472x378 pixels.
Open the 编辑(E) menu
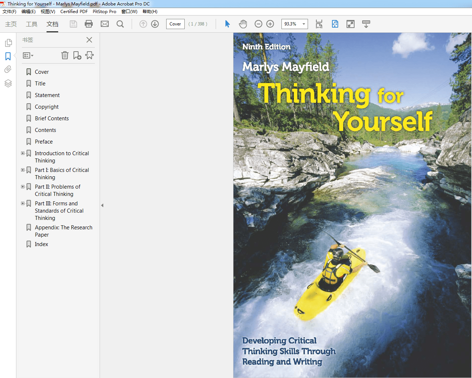28,12
